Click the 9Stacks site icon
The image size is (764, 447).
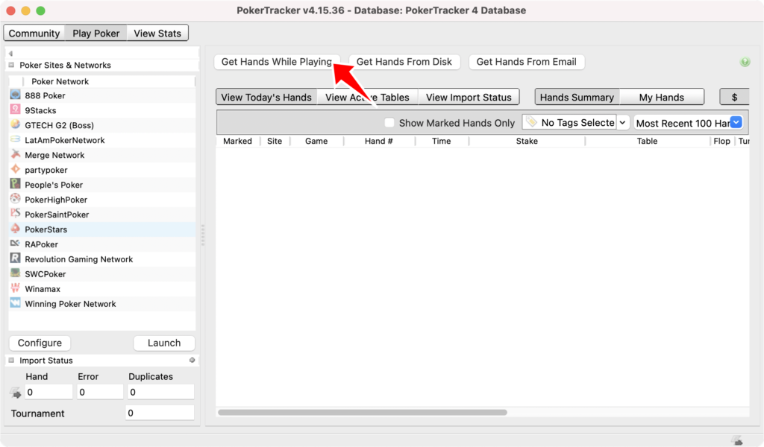point(16,110)
